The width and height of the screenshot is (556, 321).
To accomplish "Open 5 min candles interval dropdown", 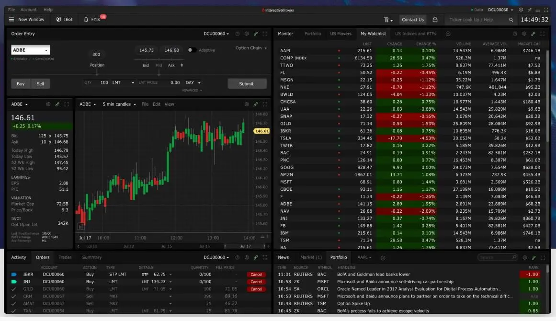I will 119,104.
